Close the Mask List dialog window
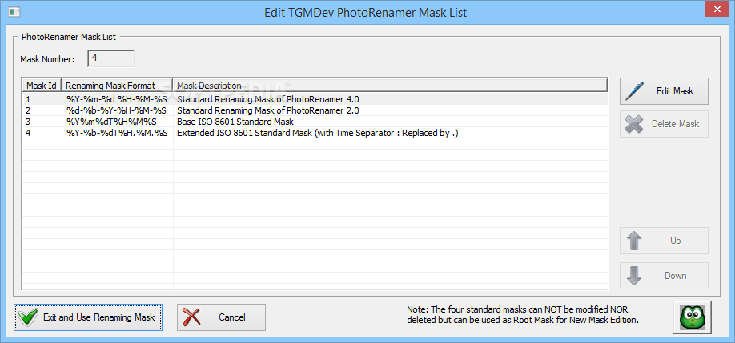This screenshot has height=343, width=735. tap(715, 10)
